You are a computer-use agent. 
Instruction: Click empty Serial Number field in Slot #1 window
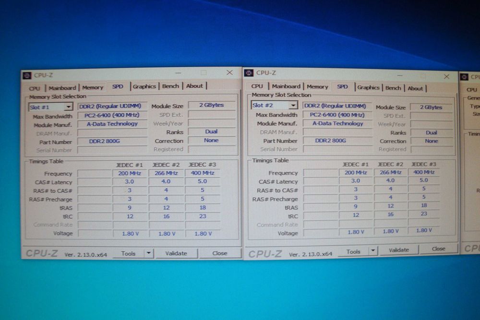(112, 150)
